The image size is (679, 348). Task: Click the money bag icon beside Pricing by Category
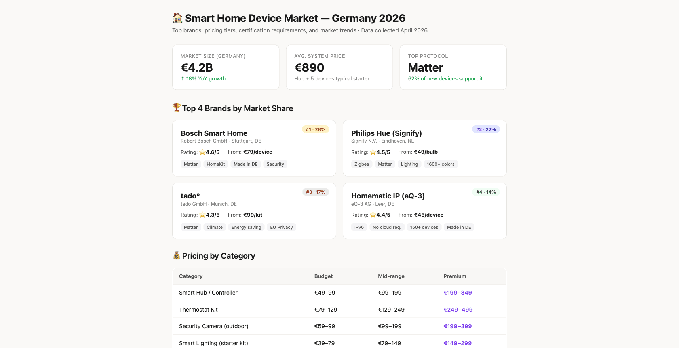pos(177,256)
